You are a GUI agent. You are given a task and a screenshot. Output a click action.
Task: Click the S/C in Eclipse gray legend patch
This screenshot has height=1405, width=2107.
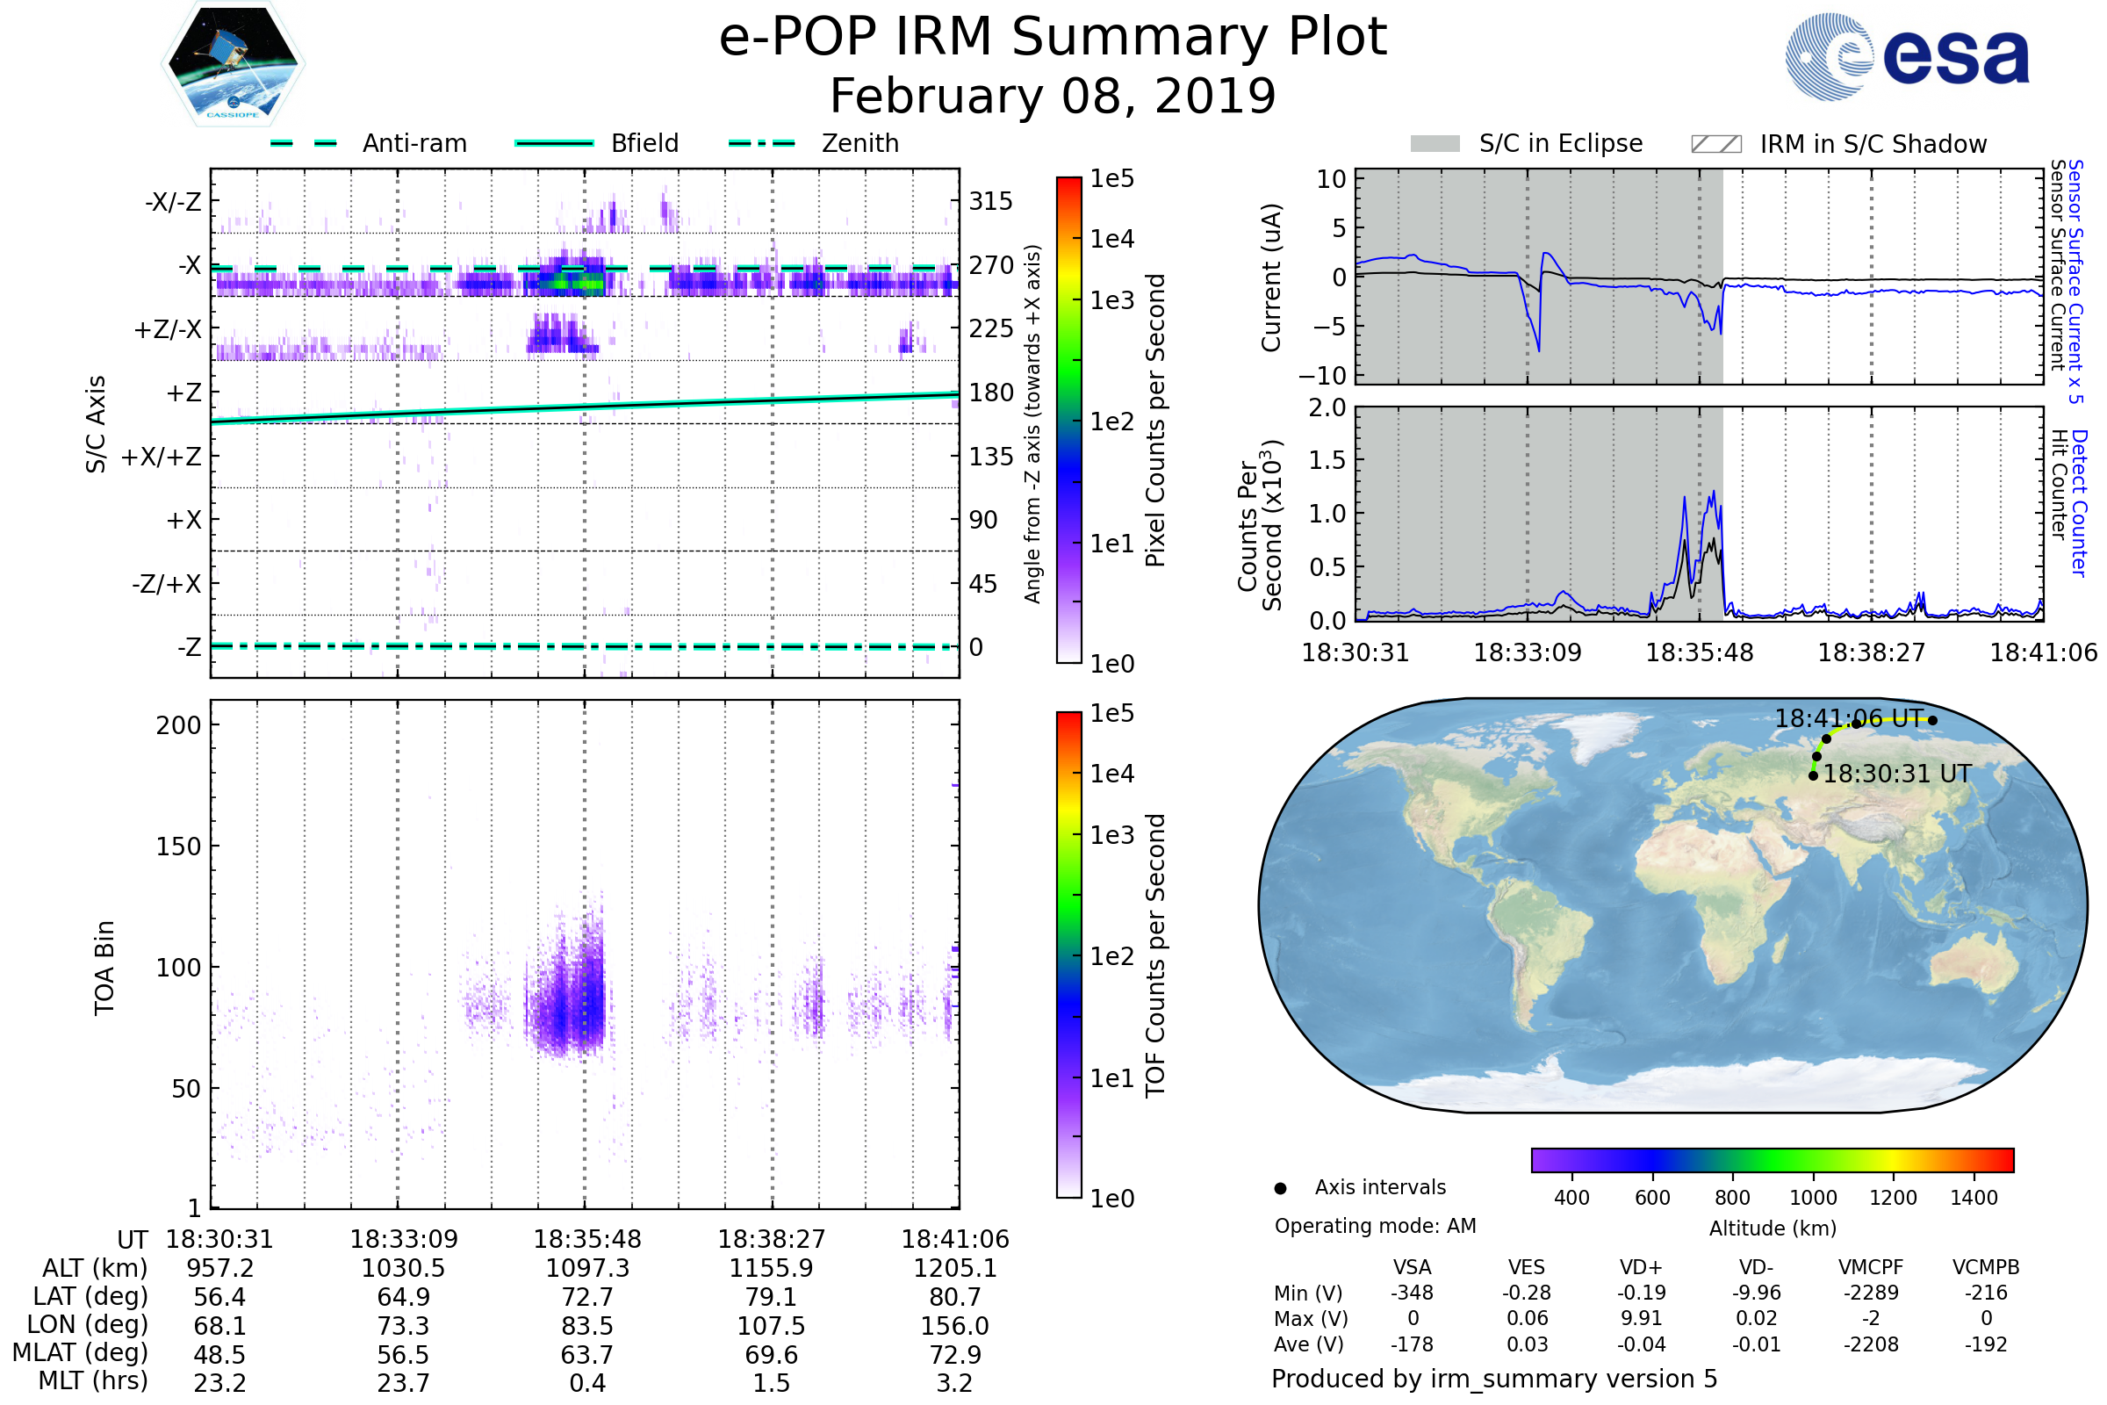click(x=1435, y=144)
